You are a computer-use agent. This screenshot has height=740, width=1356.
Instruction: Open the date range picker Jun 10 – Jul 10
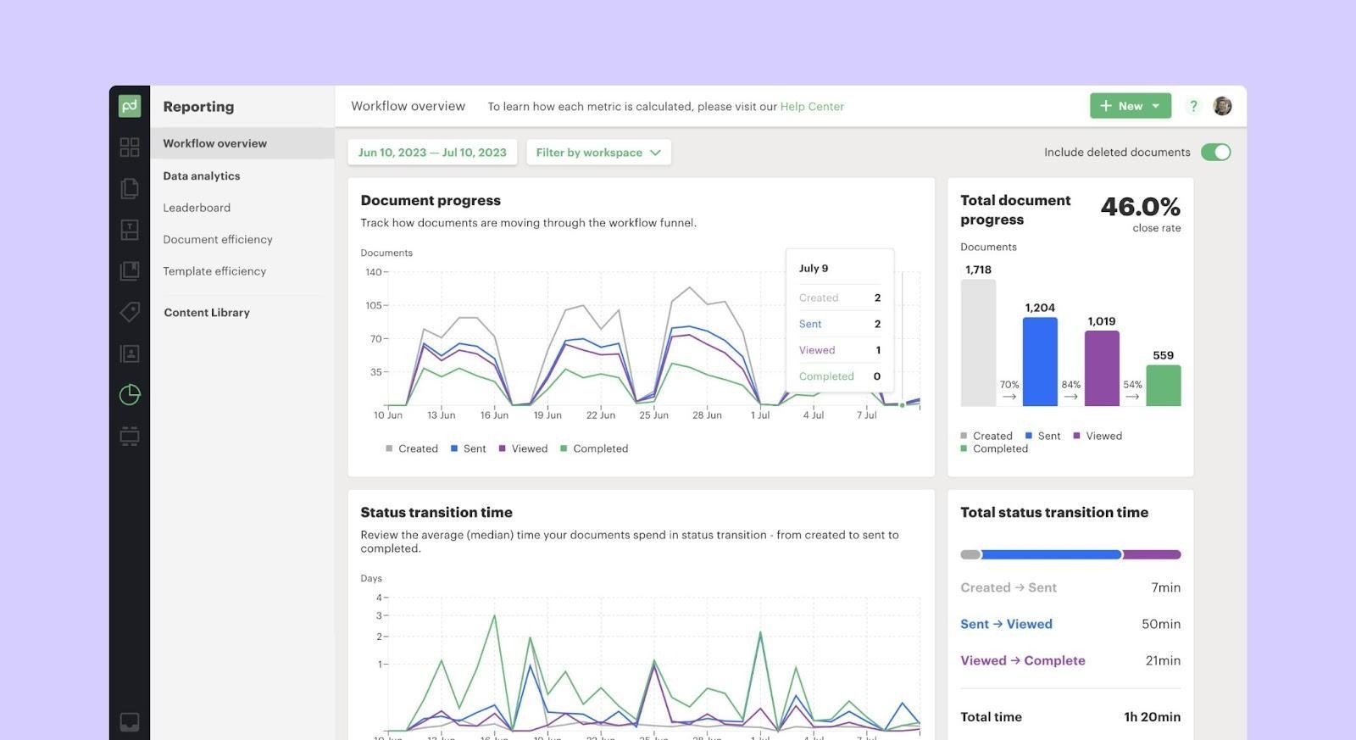click(432, 153)
